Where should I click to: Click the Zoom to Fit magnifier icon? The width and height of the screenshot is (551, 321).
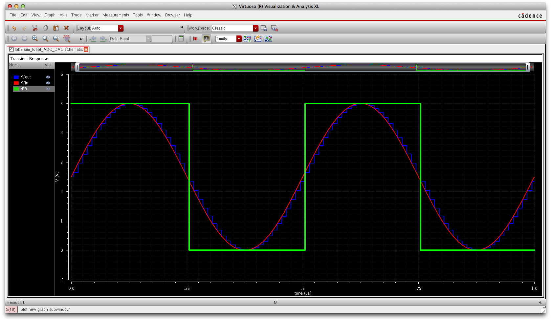pyautogui.click(x=35, y=39)
